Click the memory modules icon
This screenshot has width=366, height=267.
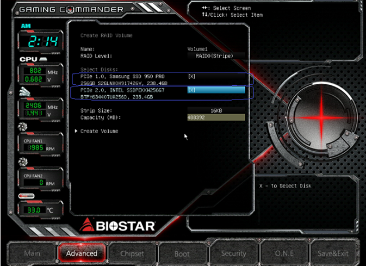pyautogui.click(x=24, y=91)
